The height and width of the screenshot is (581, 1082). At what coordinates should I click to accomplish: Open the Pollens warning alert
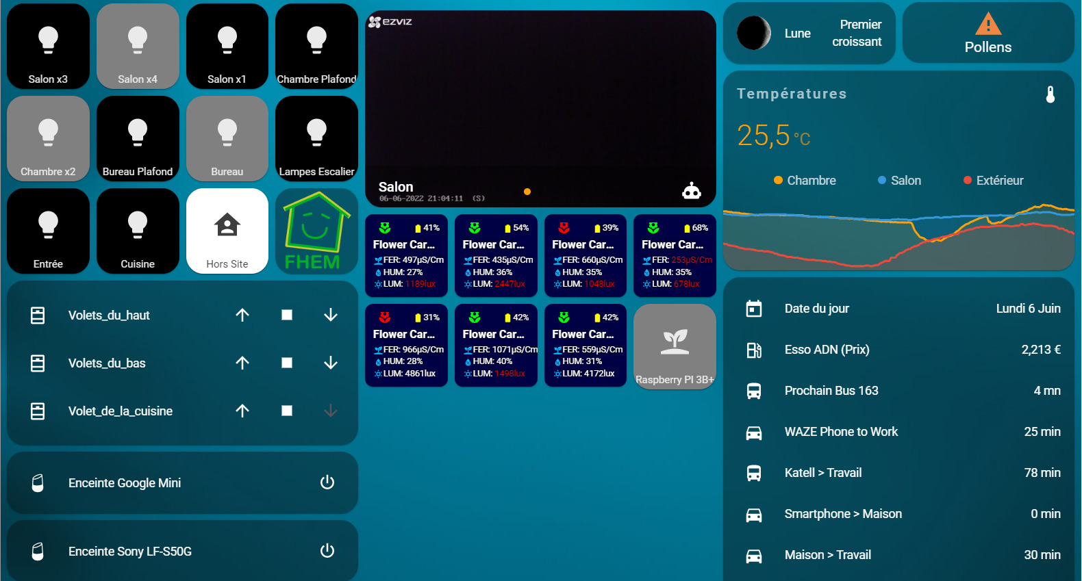pos(987,34)
